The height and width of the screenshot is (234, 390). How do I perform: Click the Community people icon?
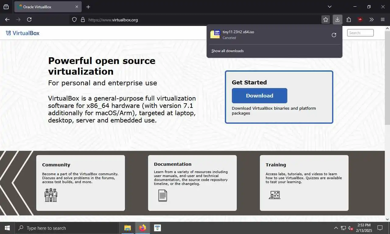(51, 195)
